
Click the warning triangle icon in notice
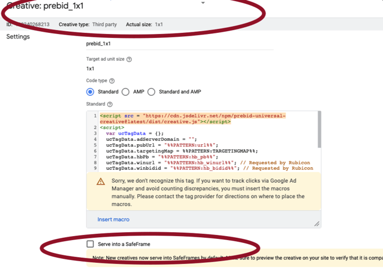[x=101, y=182]
